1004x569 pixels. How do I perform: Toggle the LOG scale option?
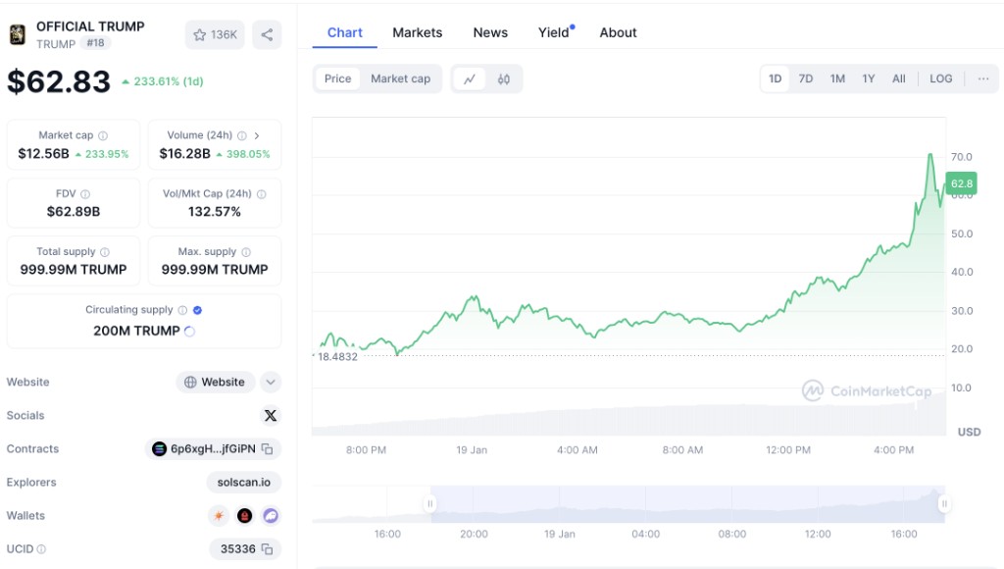pos(940,78)
